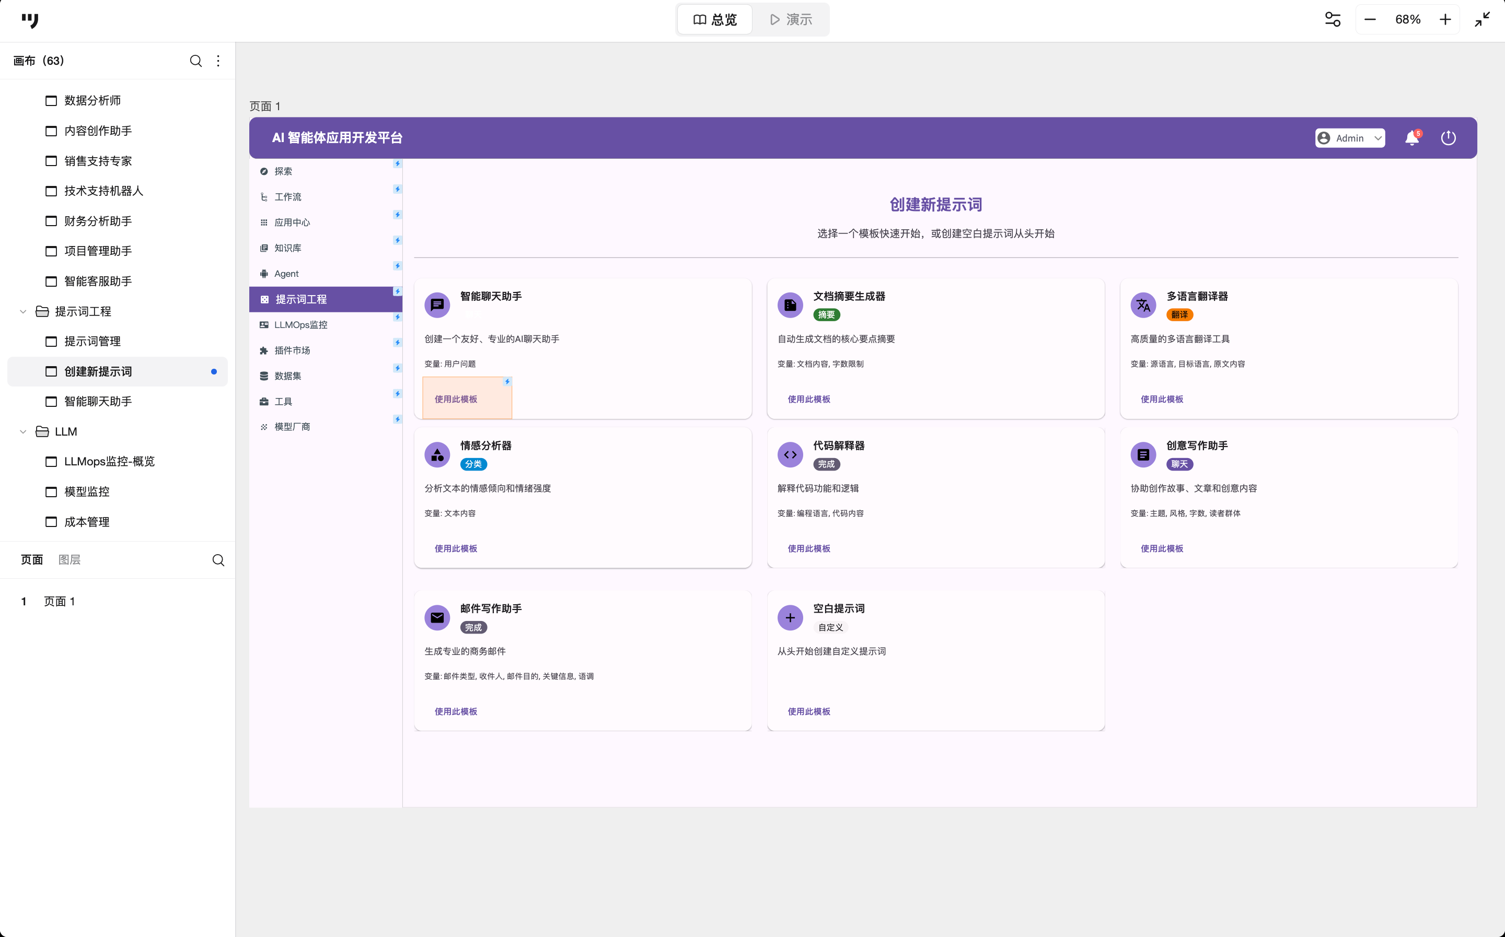Use the 文档摘要生成器 template link
Image resolution: width=1505 pixels, height=937 pixels.
[808, 400]
